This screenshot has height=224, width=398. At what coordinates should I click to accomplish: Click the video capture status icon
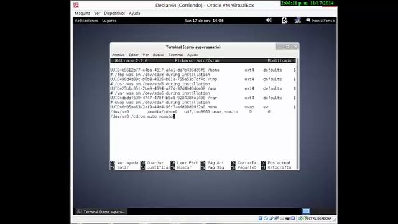tap(287, 218)
